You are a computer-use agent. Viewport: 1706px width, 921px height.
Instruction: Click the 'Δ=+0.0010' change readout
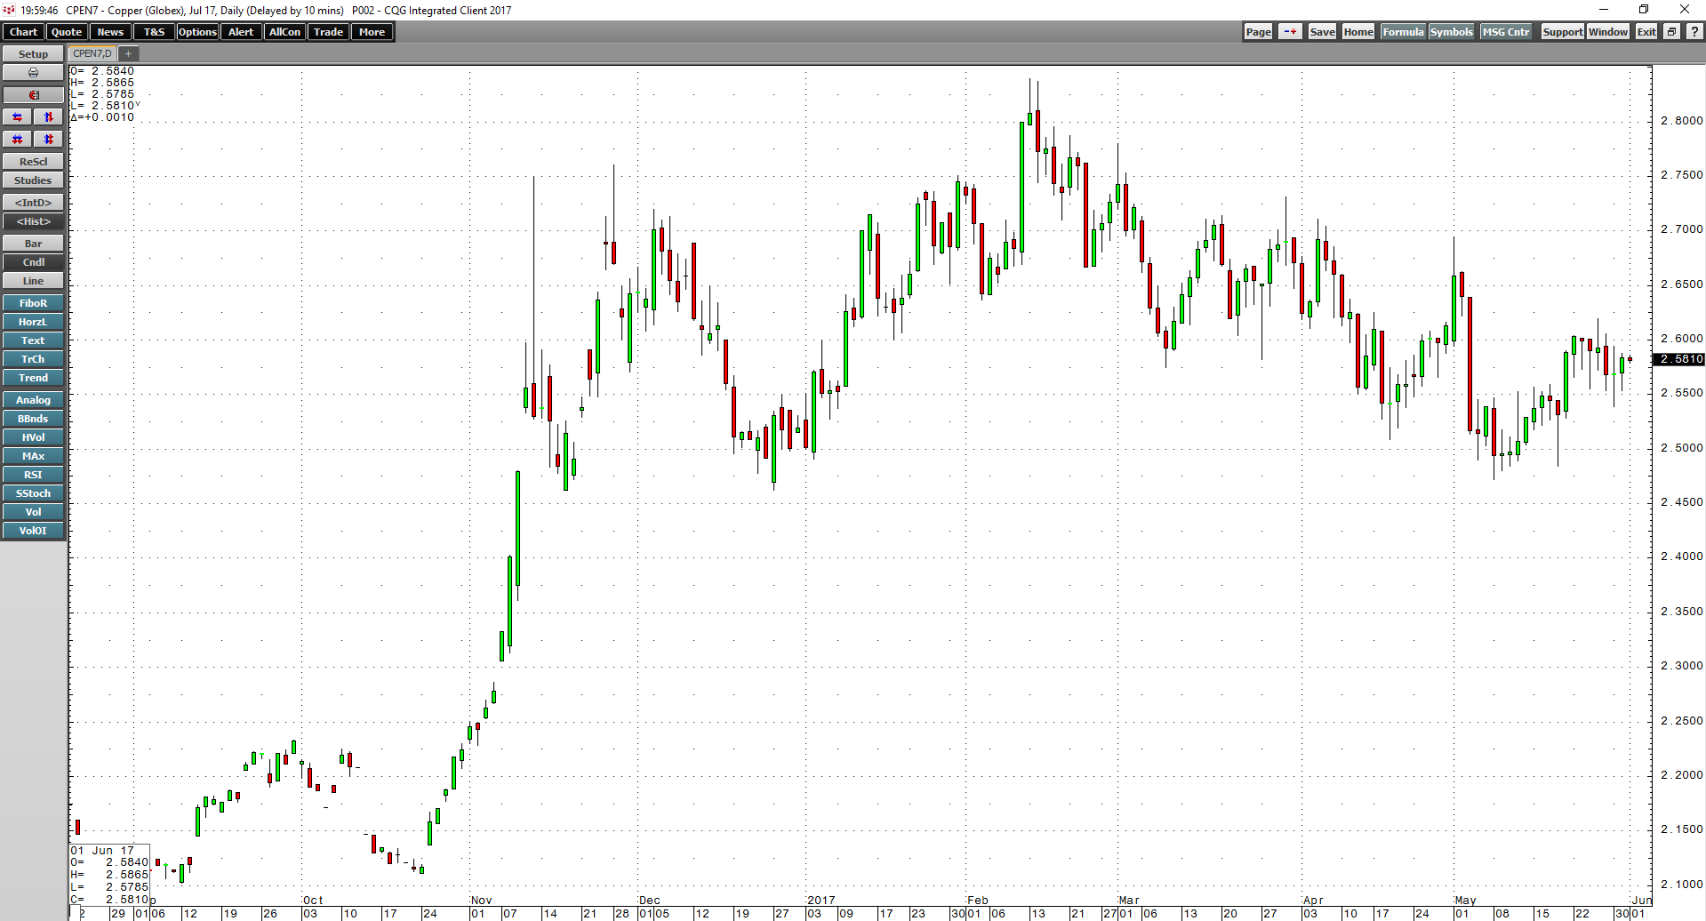point(102,117)
